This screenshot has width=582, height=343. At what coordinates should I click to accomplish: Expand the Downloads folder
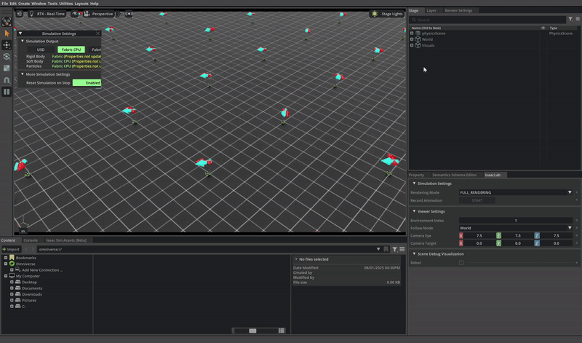pyautogui.click(x=12, y=294)
